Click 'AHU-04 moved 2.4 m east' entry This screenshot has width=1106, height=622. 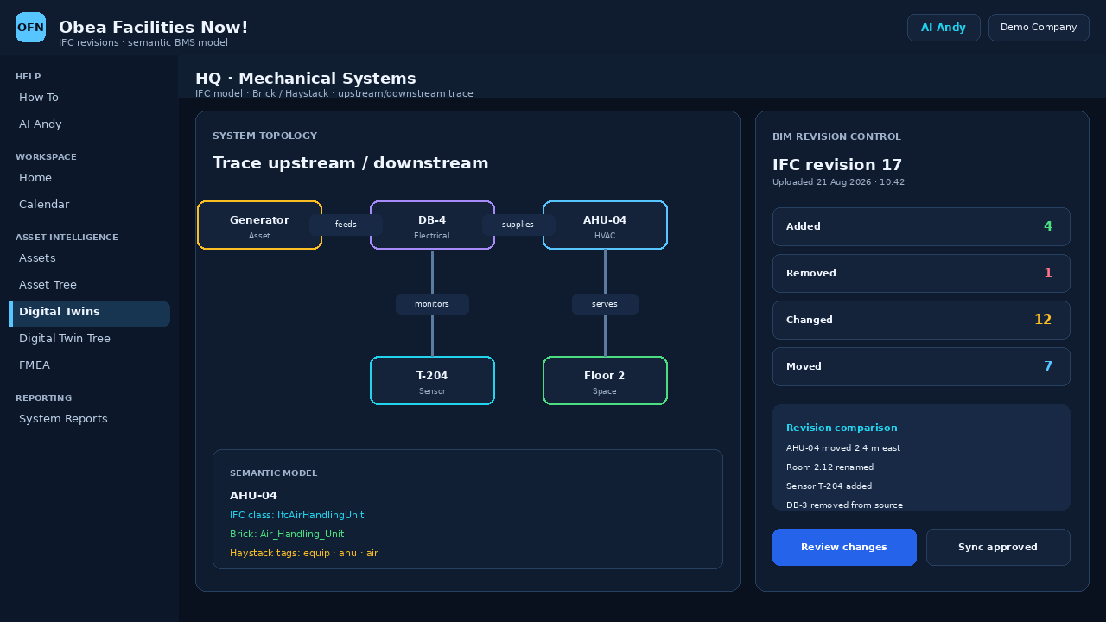click(x=843, y=448)
